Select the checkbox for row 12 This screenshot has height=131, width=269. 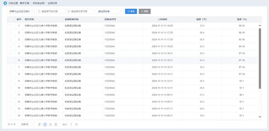[11, 102]
